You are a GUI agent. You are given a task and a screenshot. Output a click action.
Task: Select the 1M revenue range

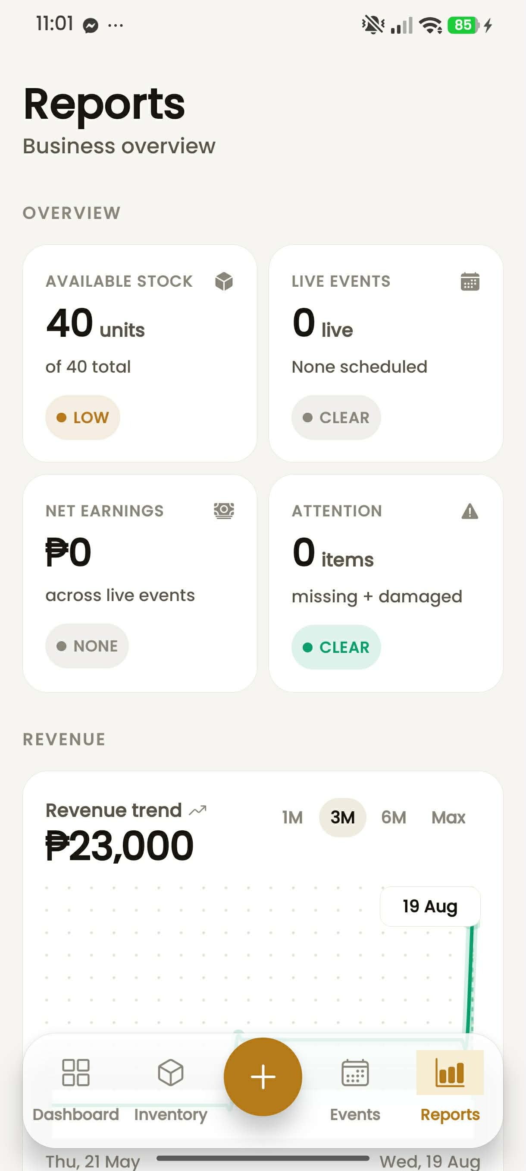292,817
